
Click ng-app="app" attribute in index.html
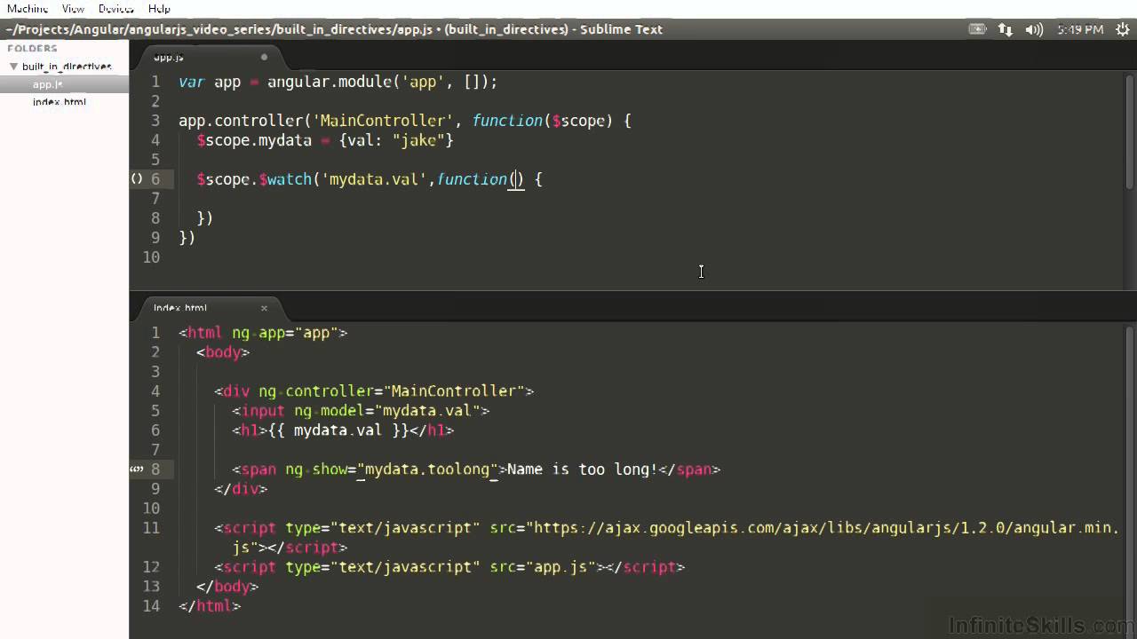pos(285,333)
